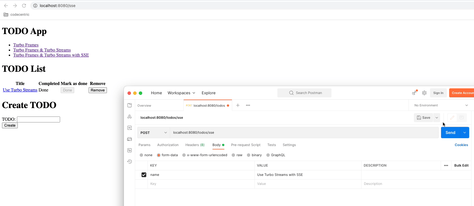The image size is (474, 206).
Task: Open Monitors icon in Postman sidebar
Action: point(130,150)
